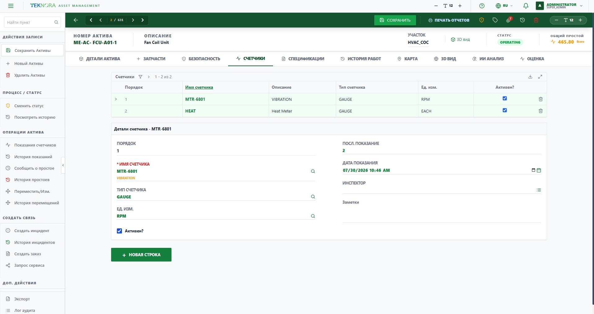This screenshot has width=594, height=314.
Task: Delete the HEAT meter row
Action: pos(540,111)
